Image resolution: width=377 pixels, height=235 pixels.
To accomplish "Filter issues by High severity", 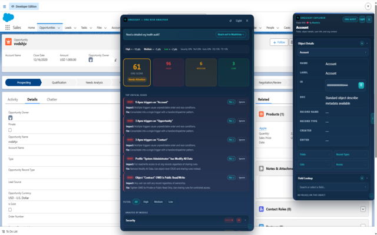I will 145,202.
